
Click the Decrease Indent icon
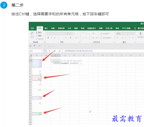(x=93, y=38)
